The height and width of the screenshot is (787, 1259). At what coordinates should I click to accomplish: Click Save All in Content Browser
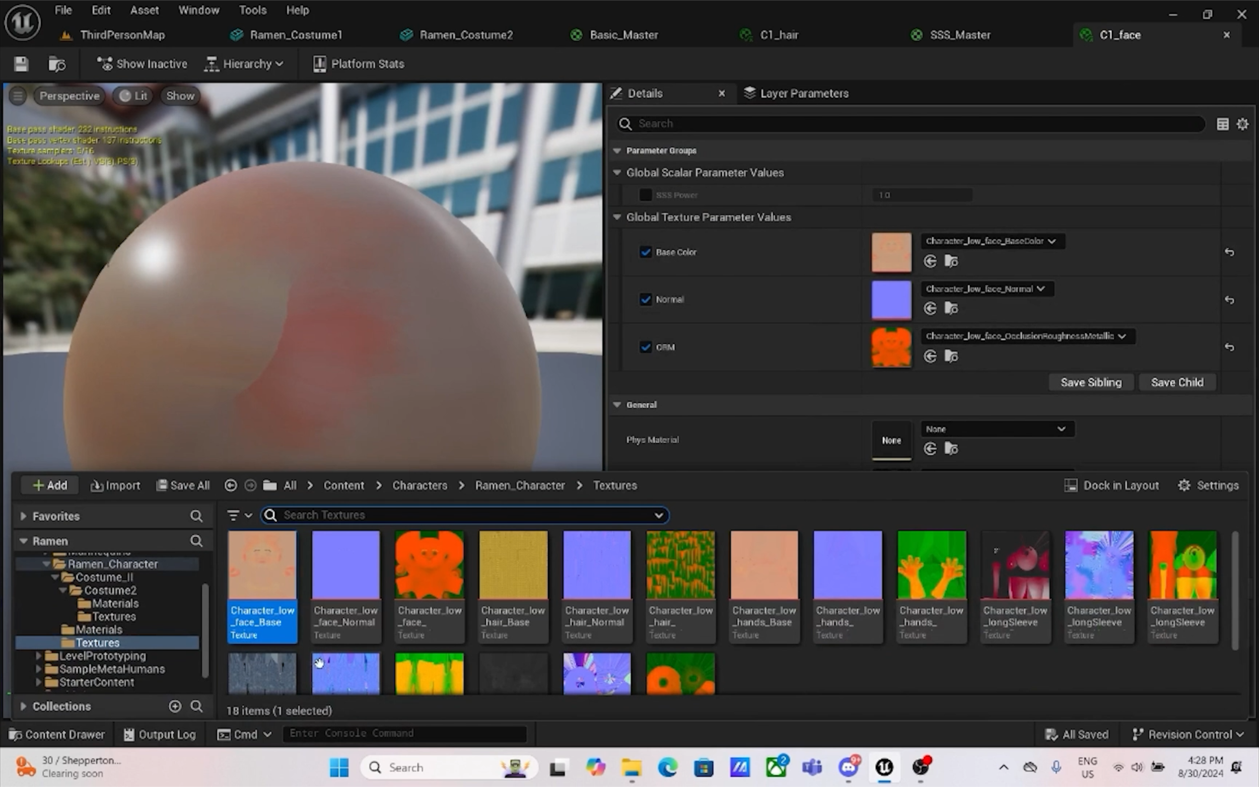pyautogui.click(x=183, y=485)
